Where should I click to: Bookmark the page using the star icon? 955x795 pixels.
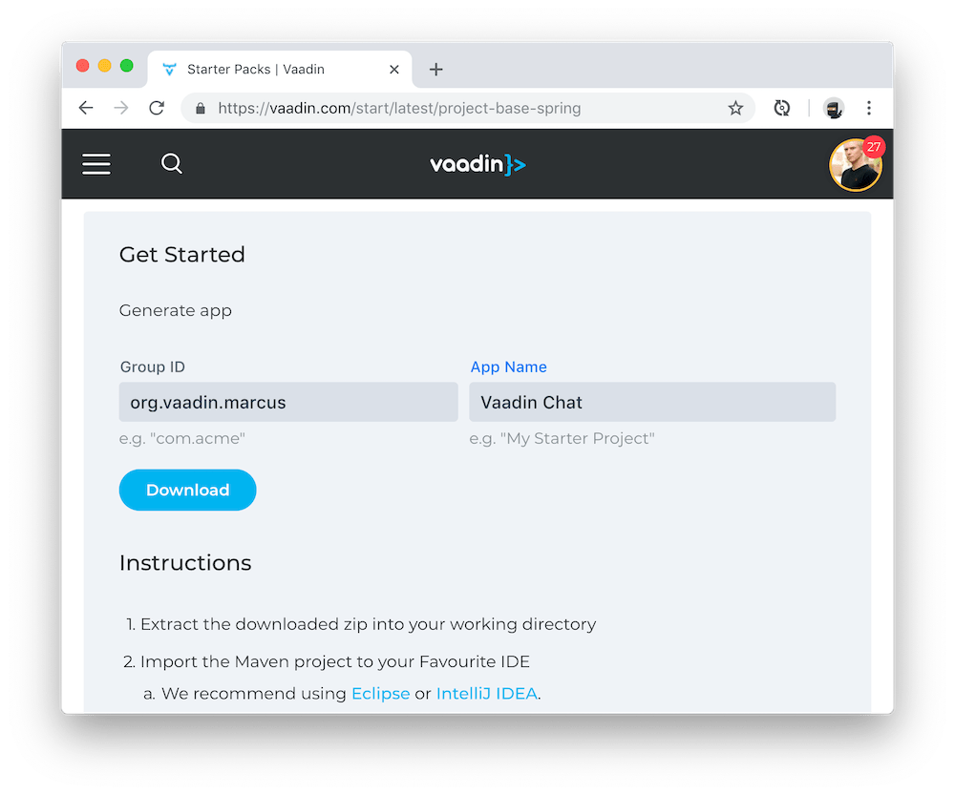click(735, 108)
